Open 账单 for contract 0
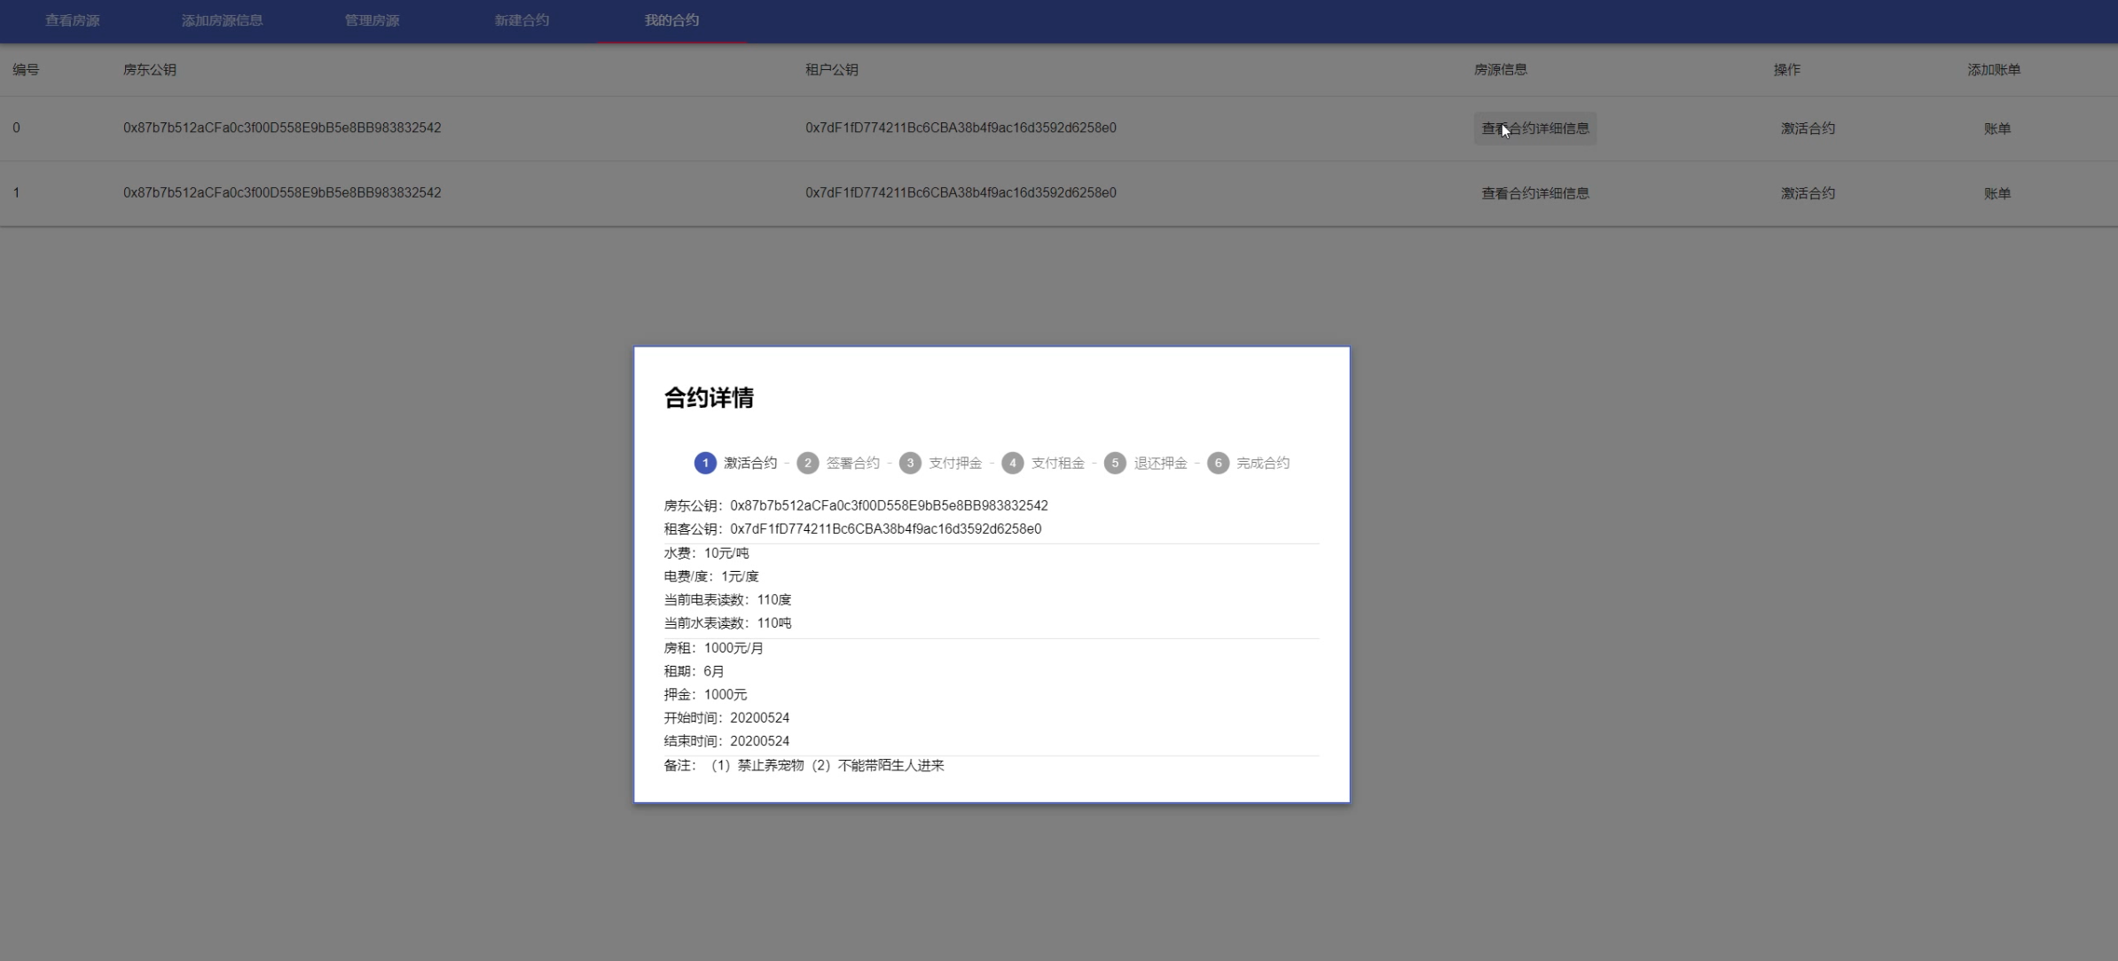Screen dimensions: 2118x961 pyautogui.click(x=1996, y=129)
